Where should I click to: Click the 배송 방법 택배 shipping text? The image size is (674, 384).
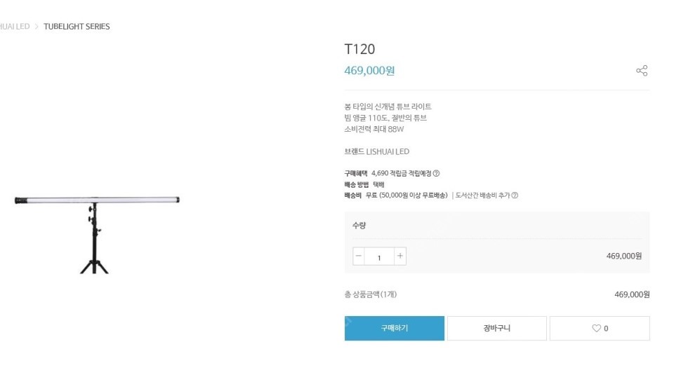click(364, 184)
